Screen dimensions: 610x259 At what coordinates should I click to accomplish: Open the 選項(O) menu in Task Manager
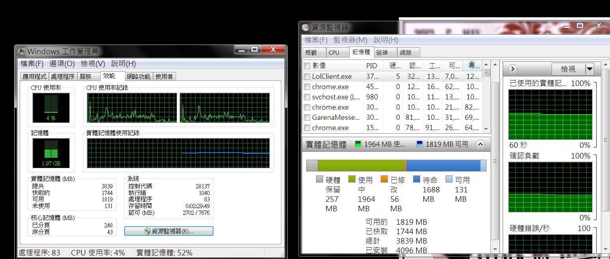coord(62,63)
